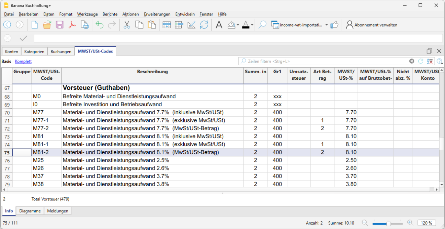
Task: Open a file with the folder icon
Action: click(47, 25)
